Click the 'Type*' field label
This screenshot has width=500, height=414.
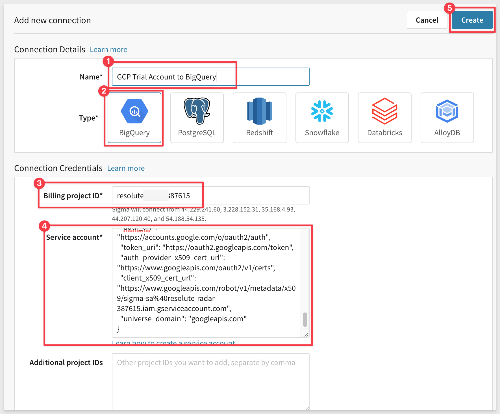88,118
